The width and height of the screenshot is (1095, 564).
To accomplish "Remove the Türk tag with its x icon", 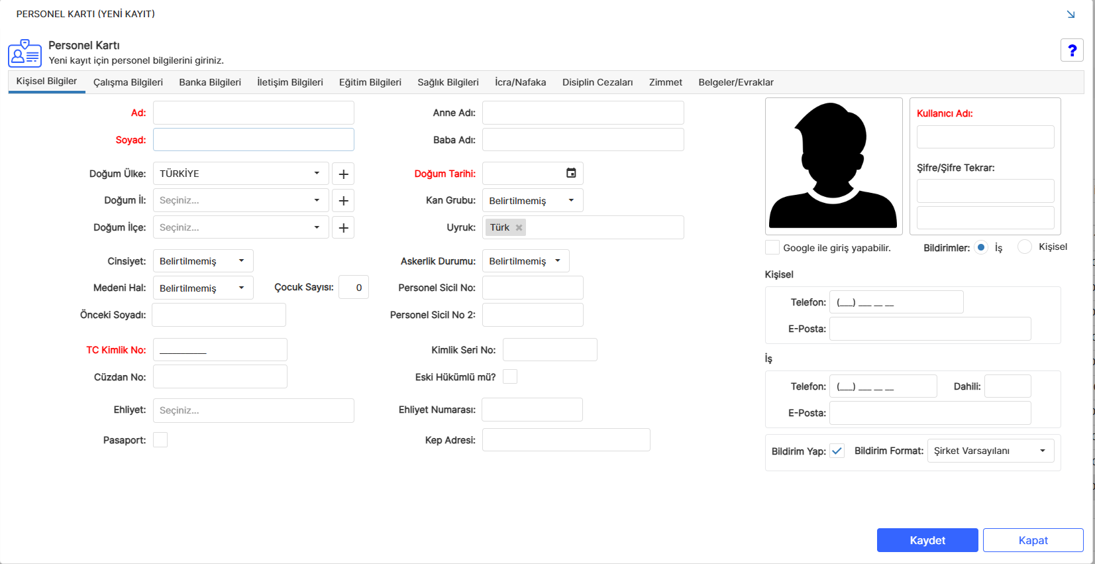I will pyautogui.click(x=519, y=227).
